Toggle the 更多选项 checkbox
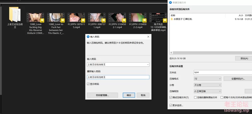 pyautogui.click(x=171, y=105)
